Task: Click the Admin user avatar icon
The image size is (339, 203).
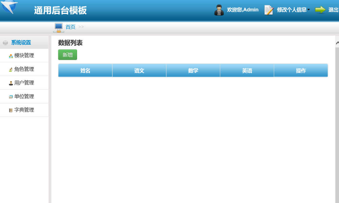Action: pos(219,10)
